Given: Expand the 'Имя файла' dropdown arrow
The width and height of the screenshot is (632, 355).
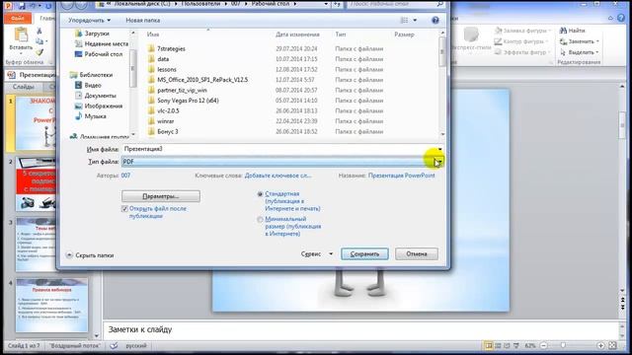Looking at the screenshot, I should click(x=439, y=149).
